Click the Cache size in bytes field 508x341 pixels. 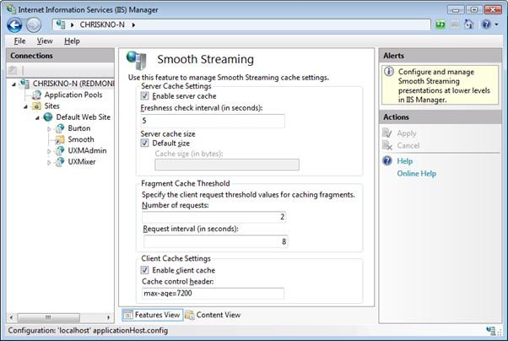[227, 165]
